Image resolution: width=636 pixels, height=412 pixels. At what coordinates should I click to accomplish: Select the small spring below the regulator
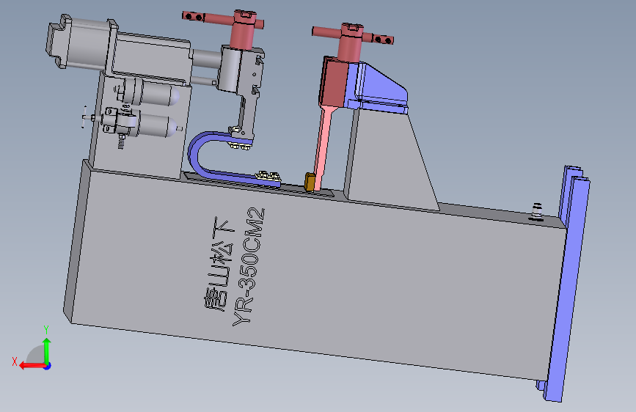tap(121, 142)
